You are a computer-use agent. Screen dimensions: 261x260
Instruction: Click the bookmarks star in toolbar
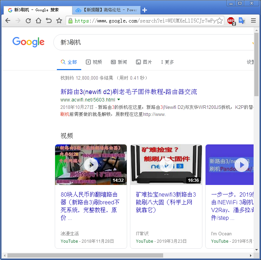pos(59,20)
